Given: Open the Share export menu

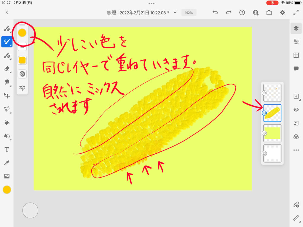Looking at the screenshot, I should 269,12.
